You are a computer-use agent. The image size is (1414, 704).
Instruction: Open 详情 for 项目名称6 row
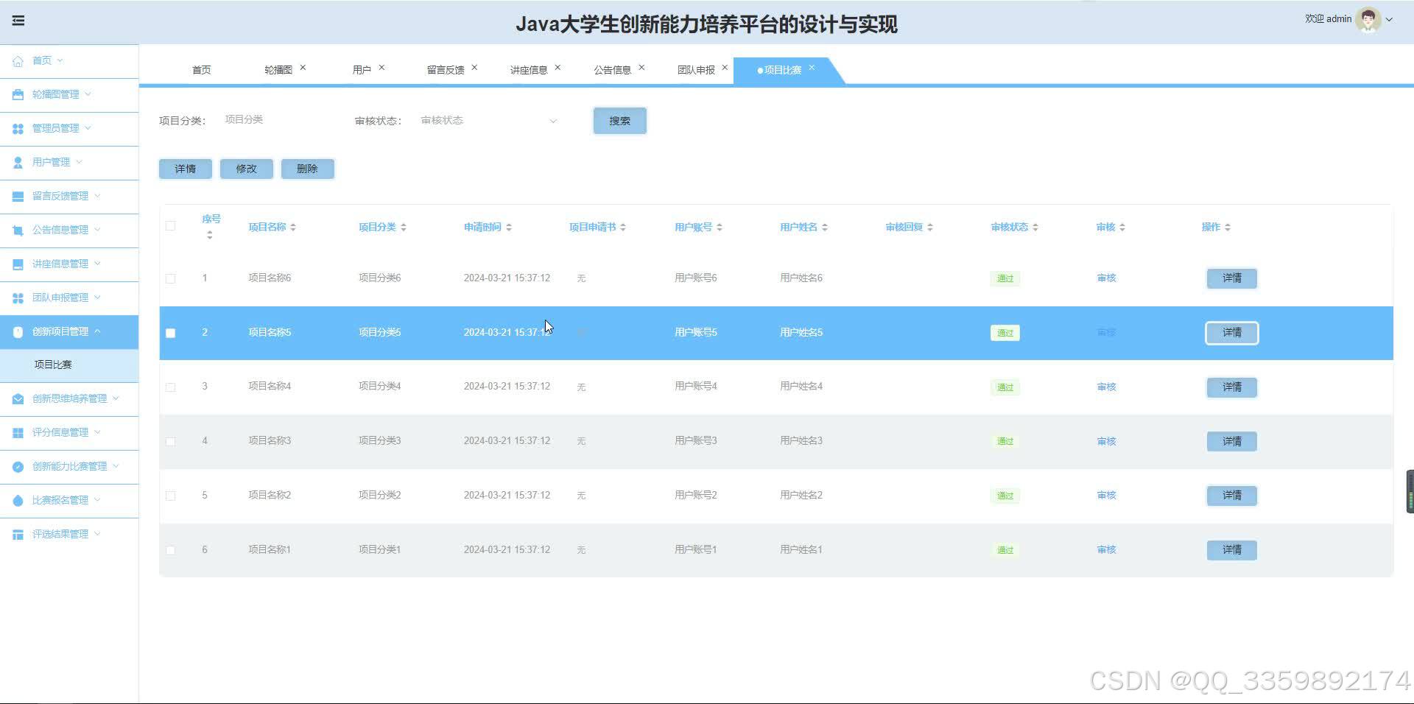1232,278
